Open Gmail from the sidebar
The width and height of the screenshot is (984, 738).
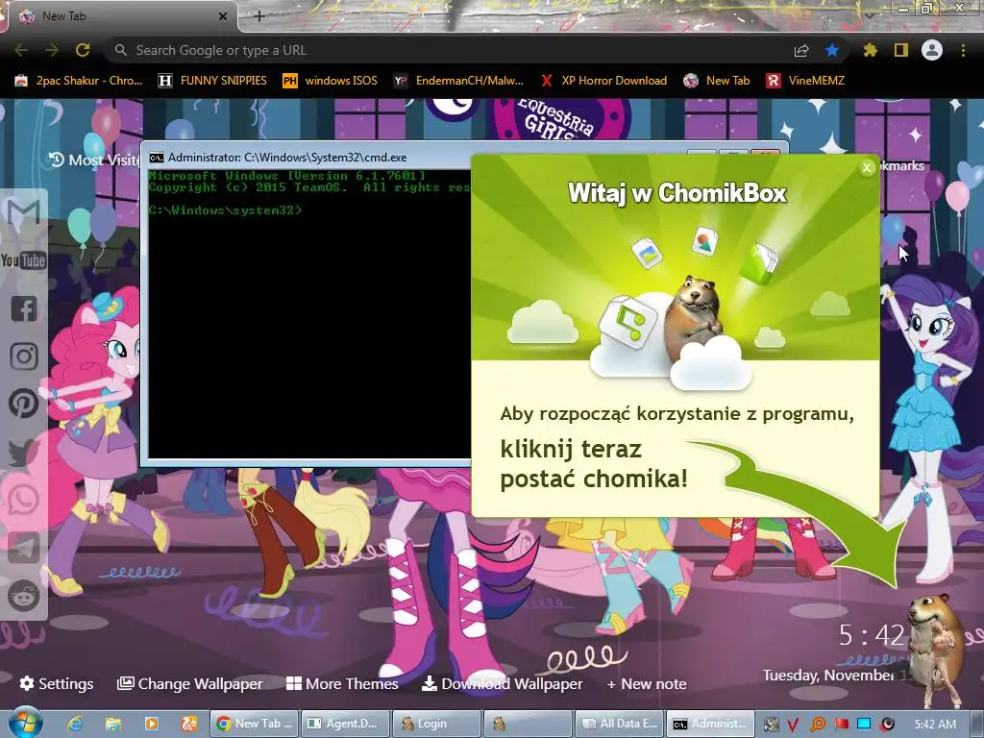[x=23, y=212]
